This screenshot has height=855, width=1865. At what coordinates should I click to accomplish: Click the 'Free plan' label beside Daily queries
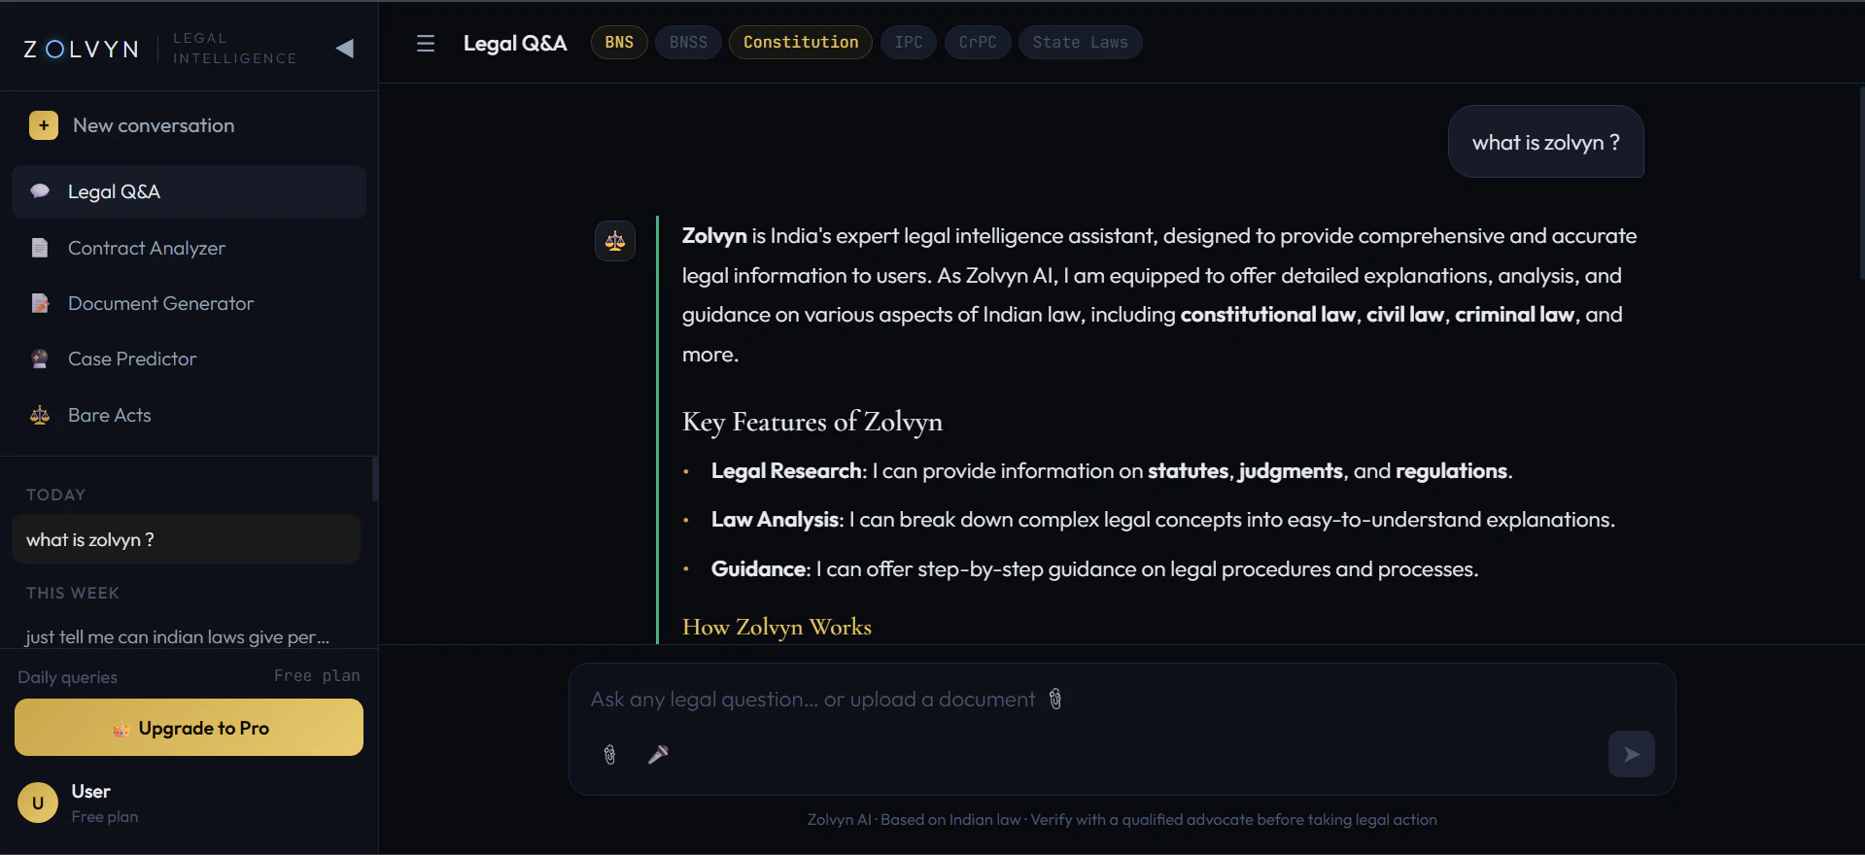point(317,675)
